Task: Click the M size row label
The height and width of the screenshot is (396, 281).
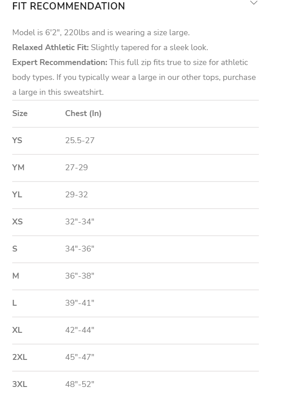Action: click(16, 276)
